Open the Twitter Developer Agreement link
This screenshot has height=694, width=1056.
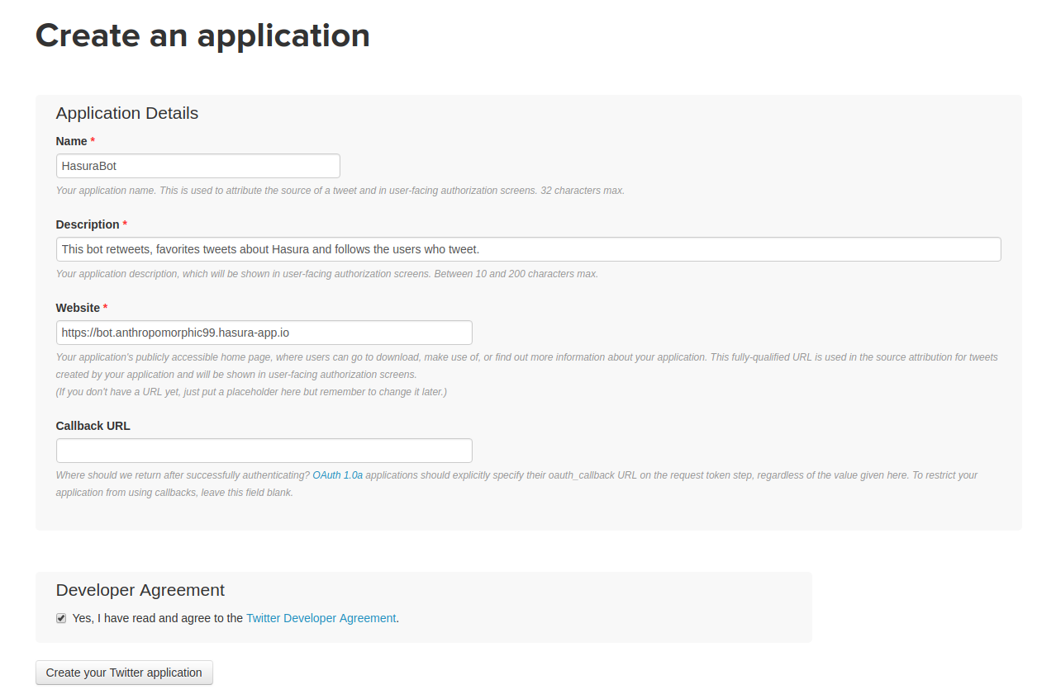321,618
